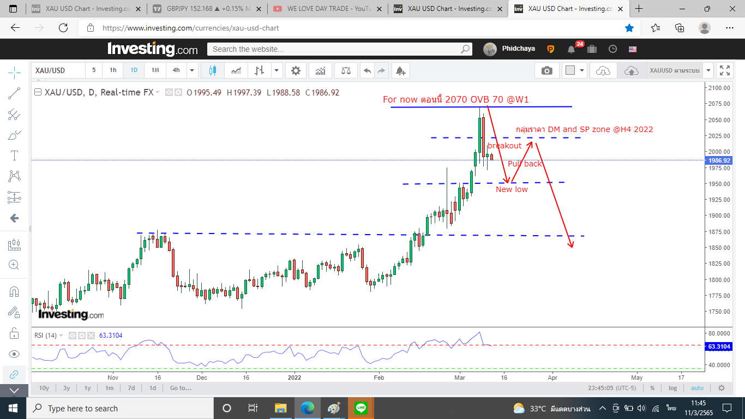Toggle hide all drawings eye icon

(14, 354)
